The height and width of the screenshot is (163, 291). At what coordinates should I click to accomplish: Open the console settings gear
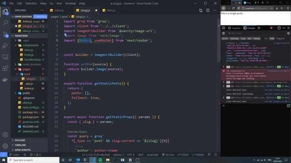coord(288,33)
